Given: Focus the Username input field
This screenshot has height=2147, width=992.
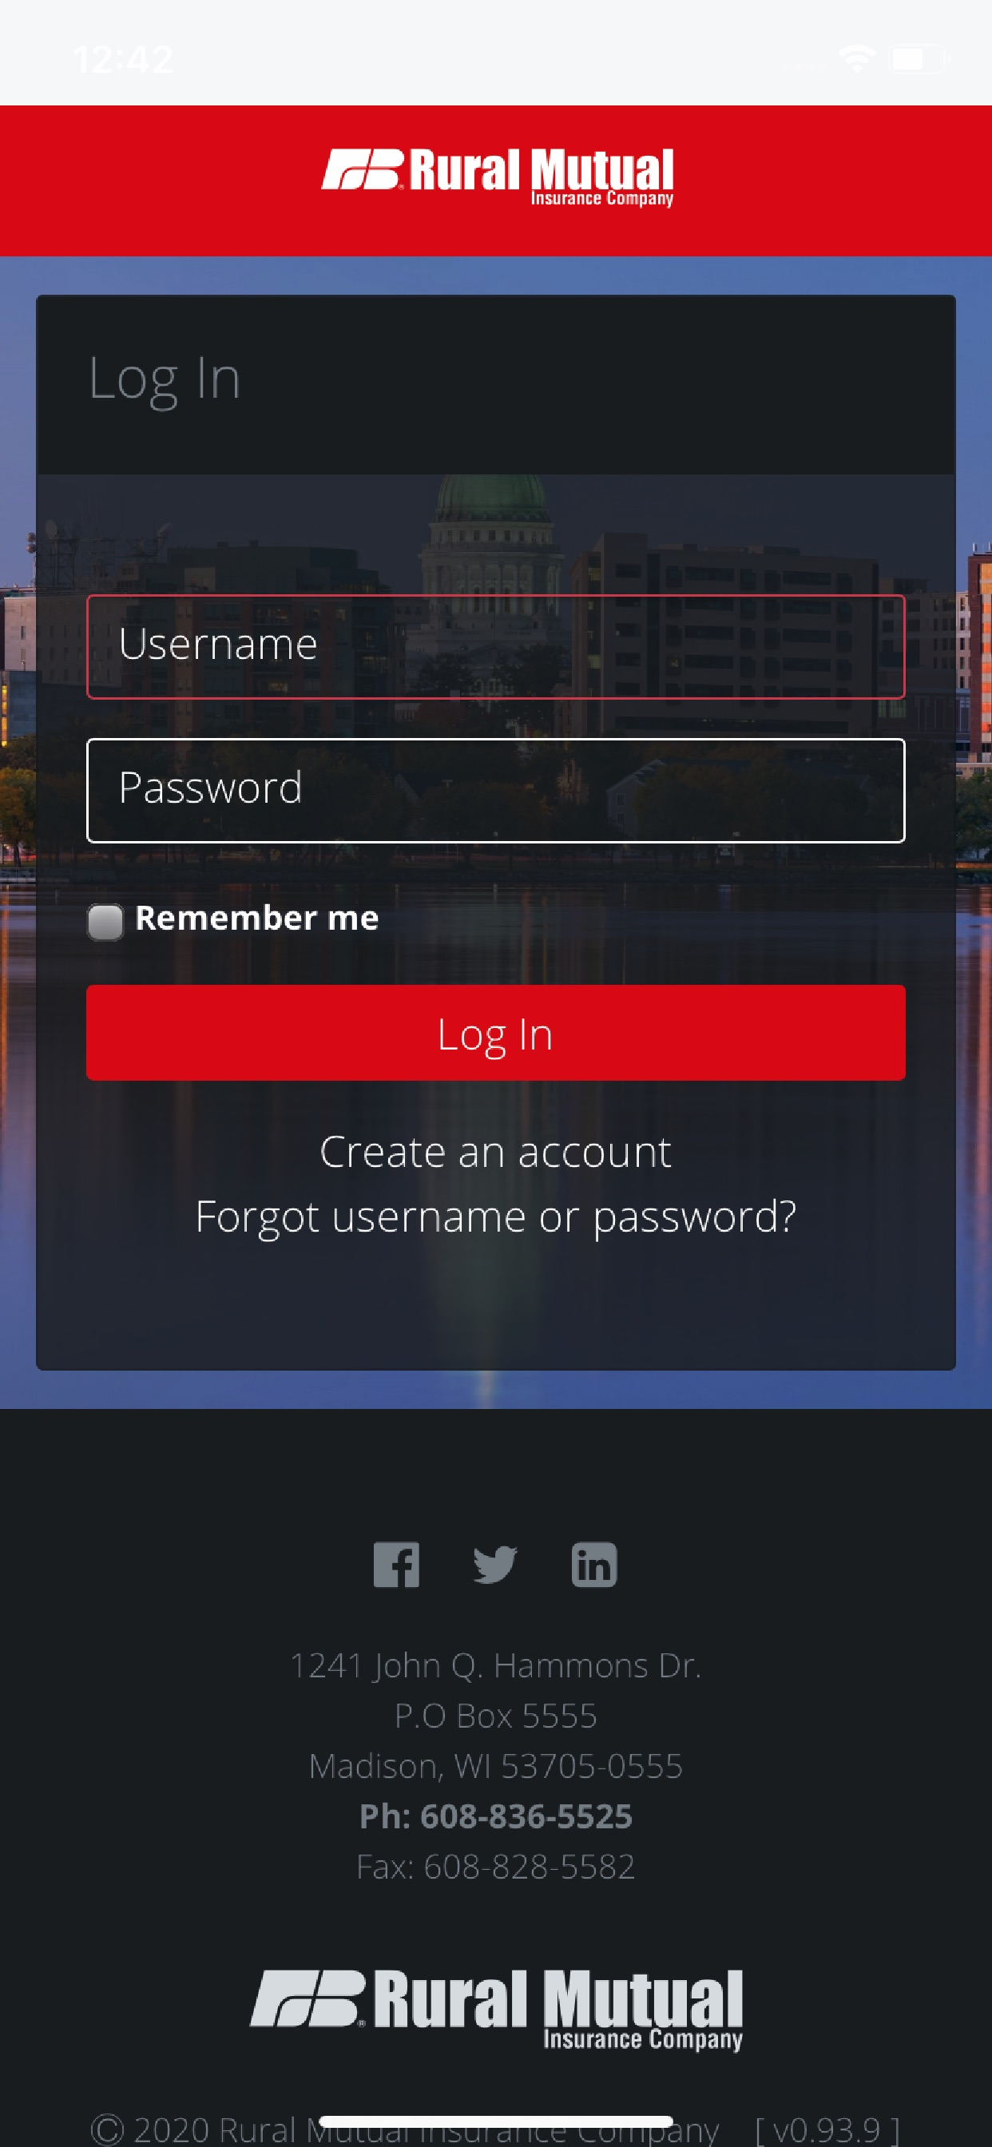Looking at the screenshot, I should coord(496,647).
